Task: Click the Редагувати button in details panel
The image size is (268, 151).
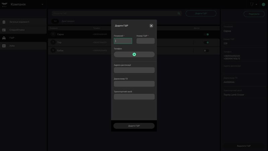Action: 254,14
